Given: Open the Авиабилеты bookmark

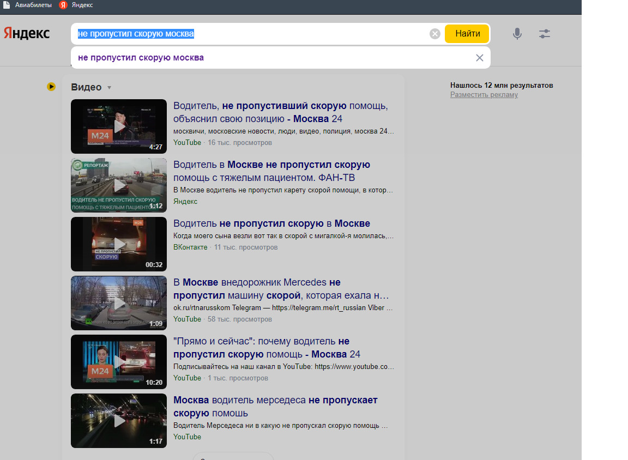Looking at the screenshot, I should 28,5.
